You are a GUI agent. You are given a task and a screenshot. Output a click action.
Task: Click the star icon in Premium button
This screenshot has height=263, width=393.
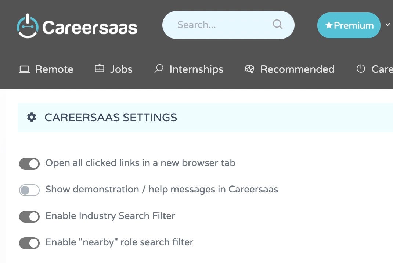pyautogui.click(x=329, y=25)
